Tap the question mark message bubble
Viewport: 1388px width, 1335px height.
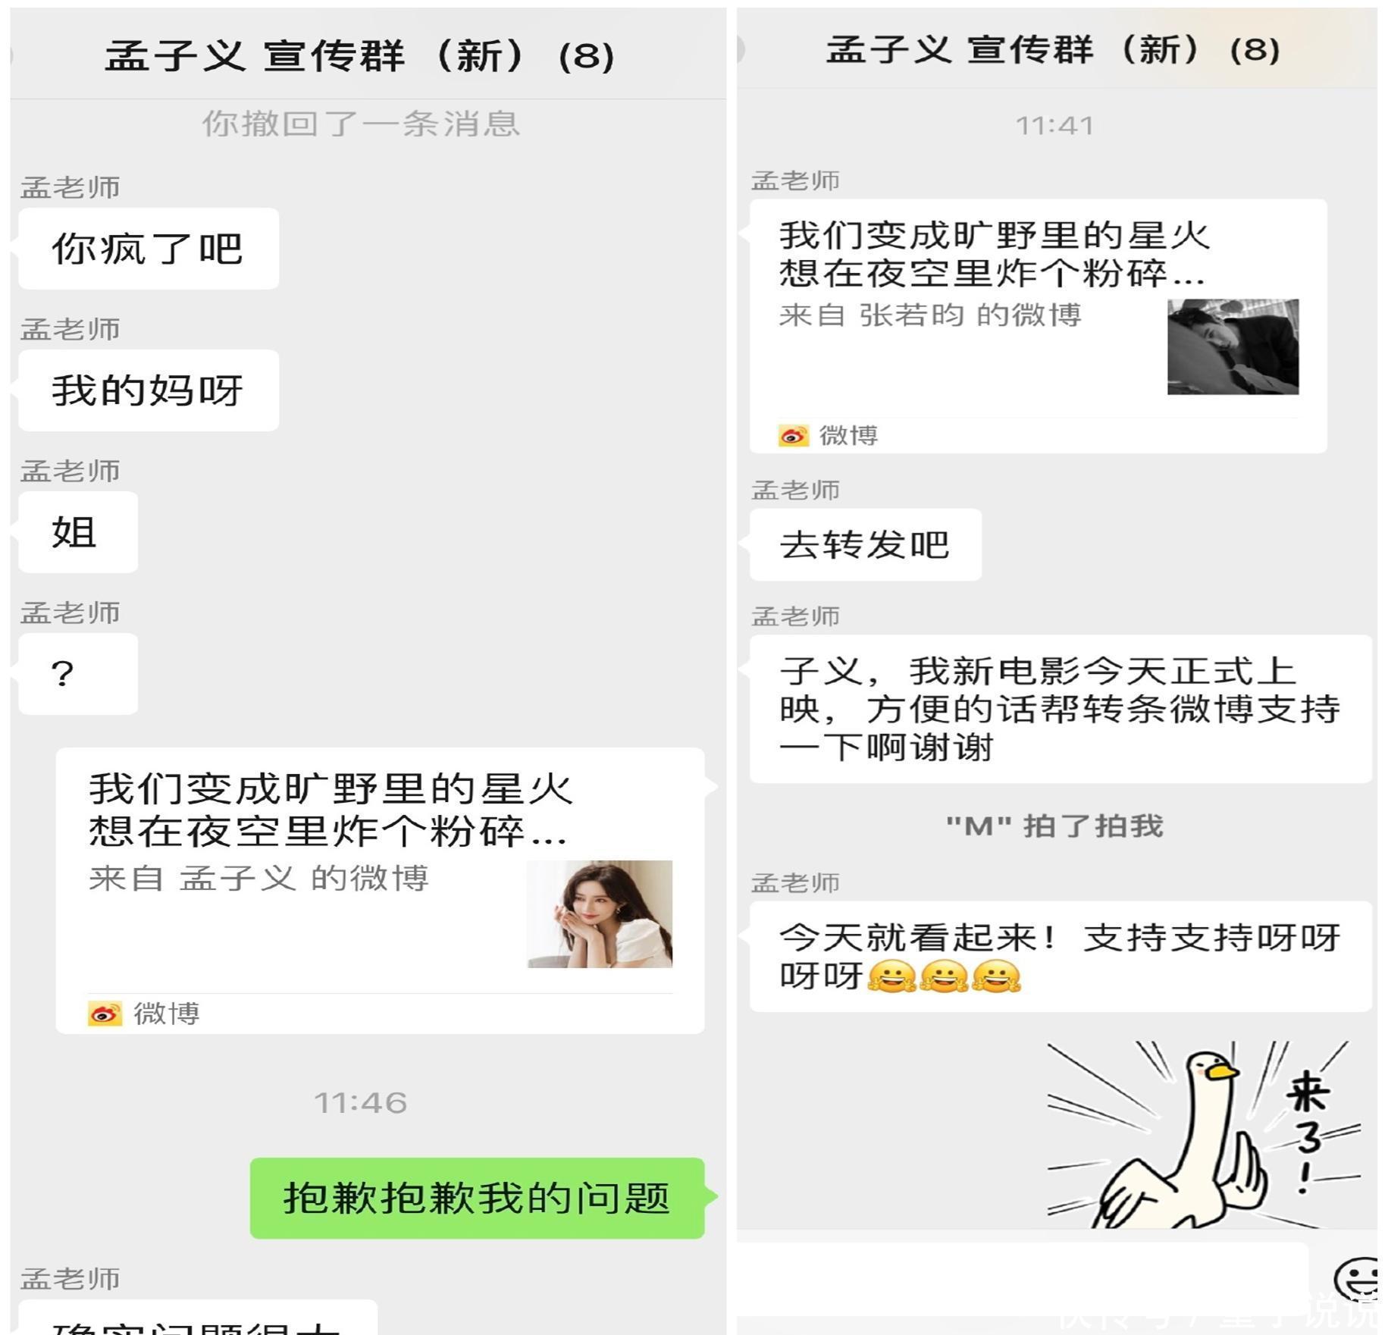(78, 674)
